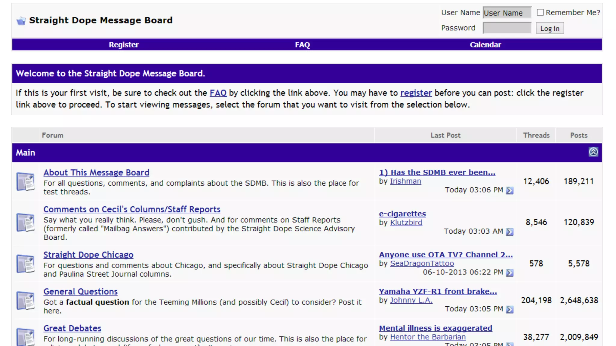Go to last post arrow for Yamaha YZF-R1 thread
616x346 pixels.
[510, 309]
